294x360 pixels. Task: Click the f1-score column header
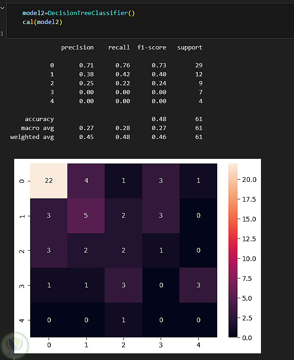(x=152, y=48)
